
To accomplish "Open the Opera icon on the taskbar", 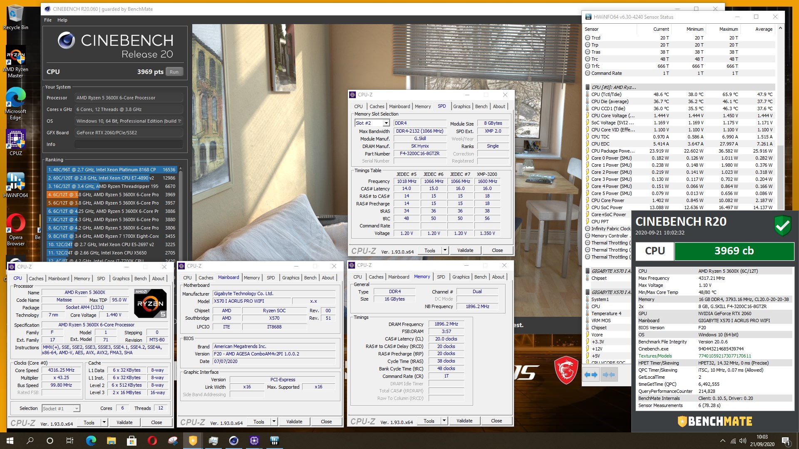I will pyautogui.click(x=152, y=441).
